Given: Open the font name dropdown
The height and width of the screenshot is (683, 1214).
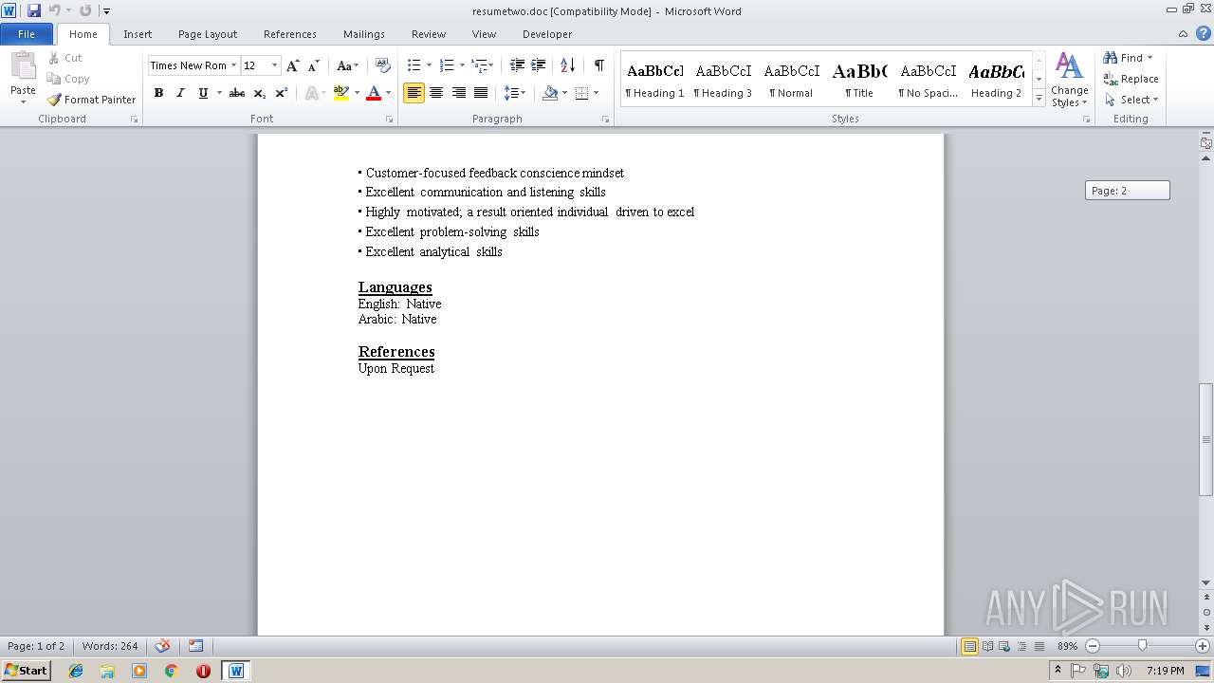Looking at the screenshot, I should [233, 65].
